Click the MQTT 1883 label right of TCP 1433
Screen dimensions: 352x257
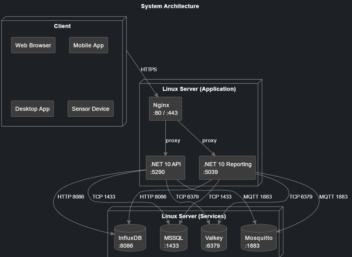tap(258, 197)
